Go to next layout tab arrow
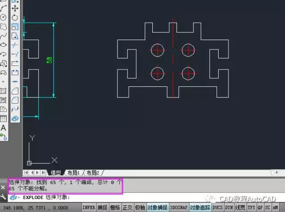 [37, 172]
